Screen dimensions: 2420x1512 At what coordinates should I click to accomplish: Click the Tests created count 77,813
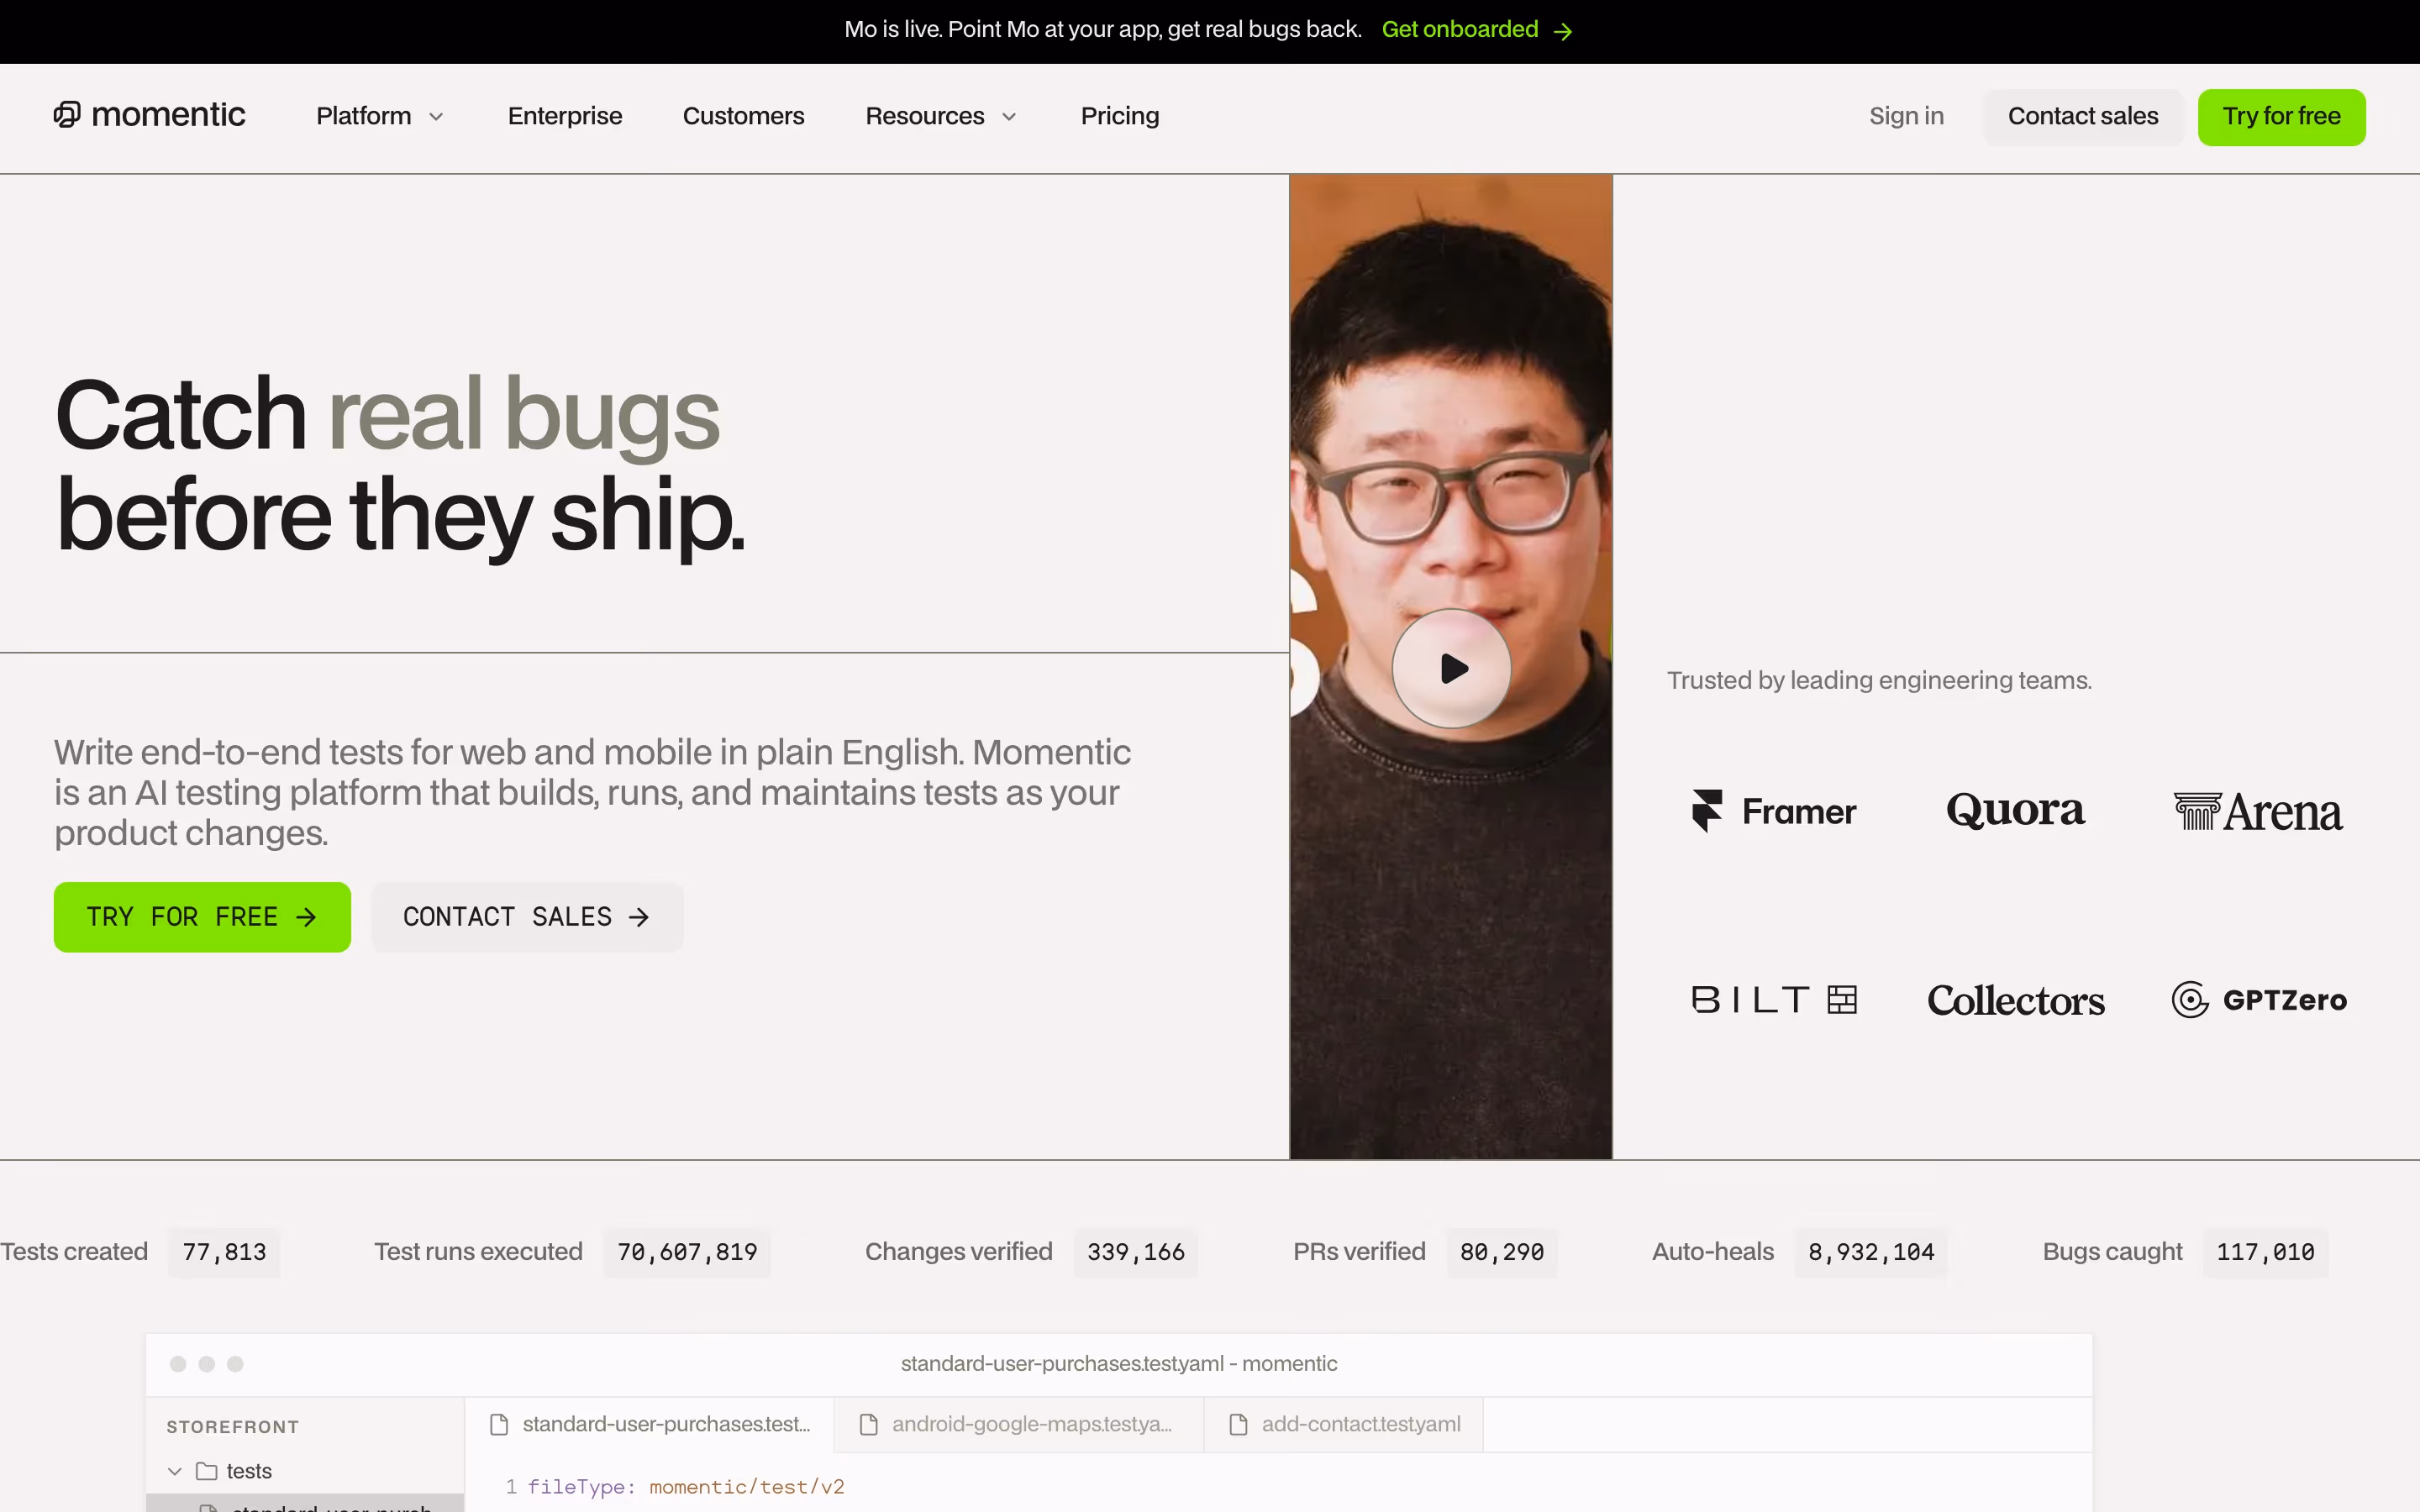[224, 1252]
